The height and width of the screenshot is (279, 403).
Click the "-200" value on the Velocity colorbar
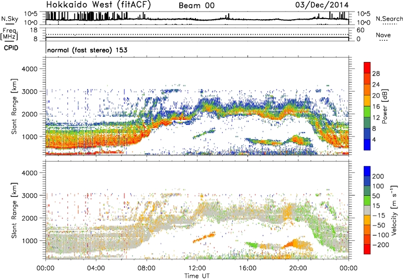[381, 245]
